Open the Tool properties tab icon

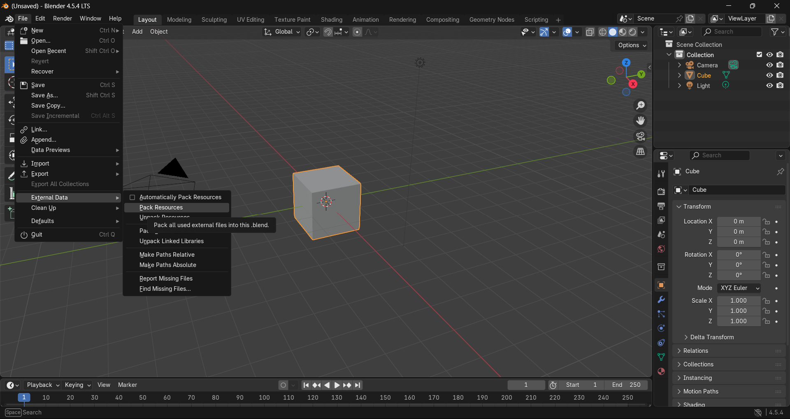pyautogui.click(x=661, y=174)
